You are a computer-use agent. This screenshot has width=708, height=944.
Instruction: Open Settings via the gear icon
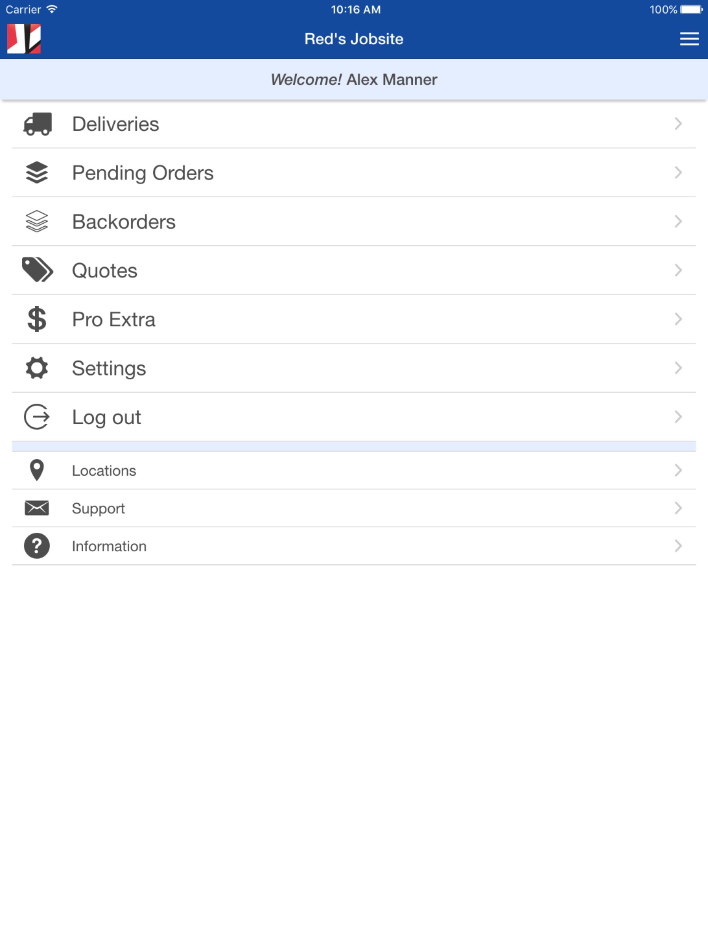click(x=37, y=368)
